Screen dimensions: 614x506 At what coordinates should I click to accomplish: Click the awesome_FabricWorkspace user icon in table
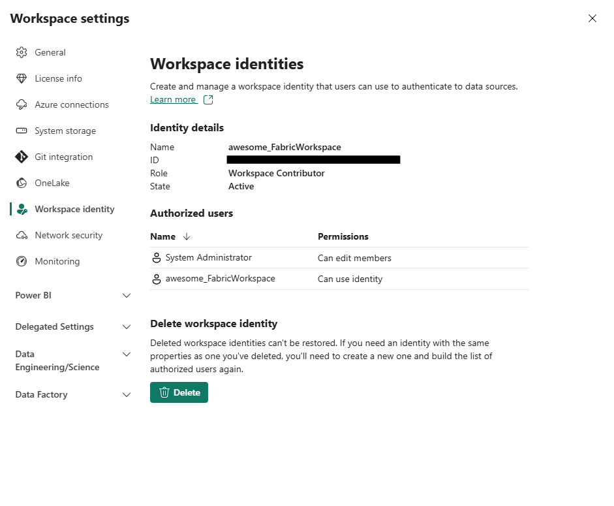click(156, 279)
